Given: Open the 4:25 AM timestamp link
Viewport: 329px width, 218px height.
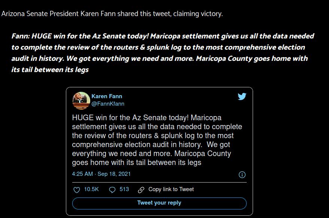Looking at the screenshot, I should tap(82, 174).
